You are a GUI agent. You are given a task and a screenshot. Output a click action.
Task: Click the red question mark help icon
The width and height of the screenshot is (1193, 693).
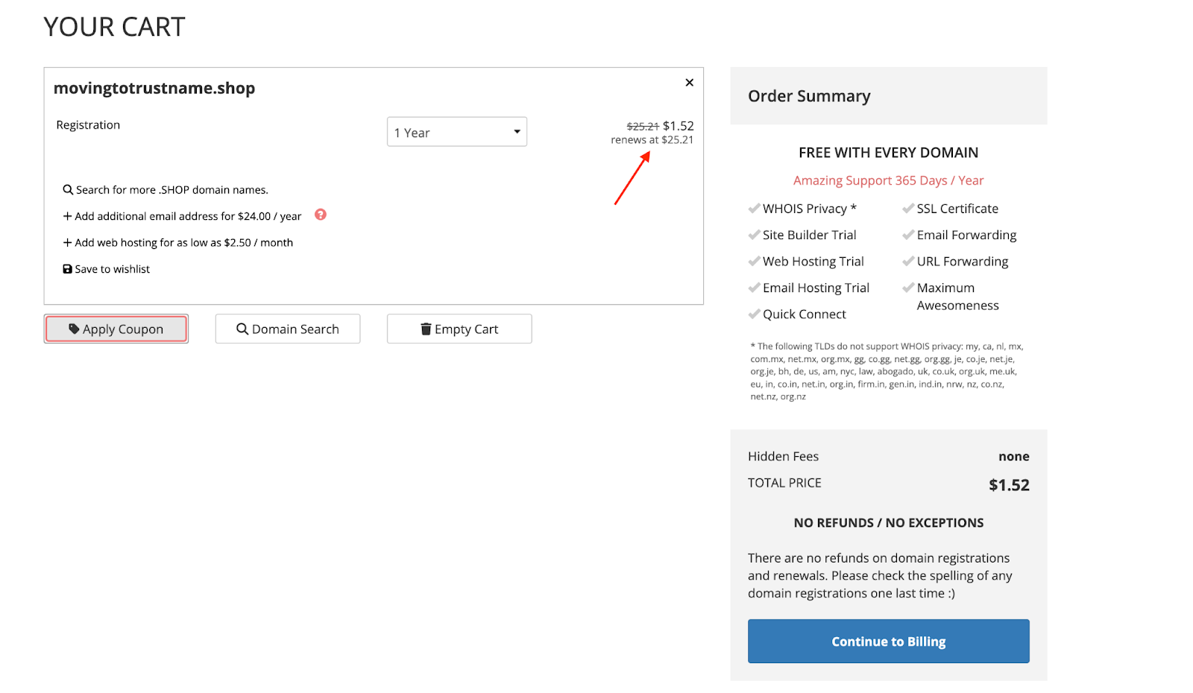(321, 215)
